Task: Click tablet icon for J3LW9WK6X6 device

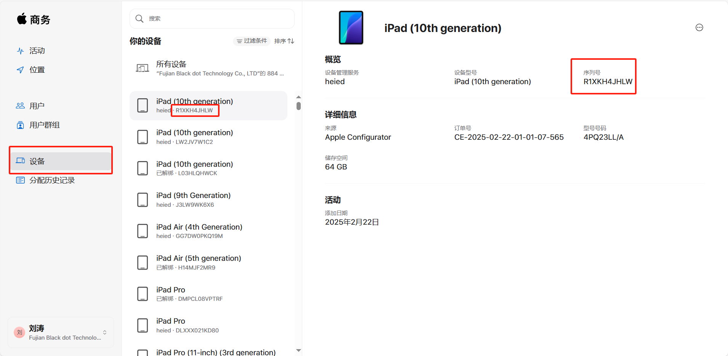Action: pos(143,200)
